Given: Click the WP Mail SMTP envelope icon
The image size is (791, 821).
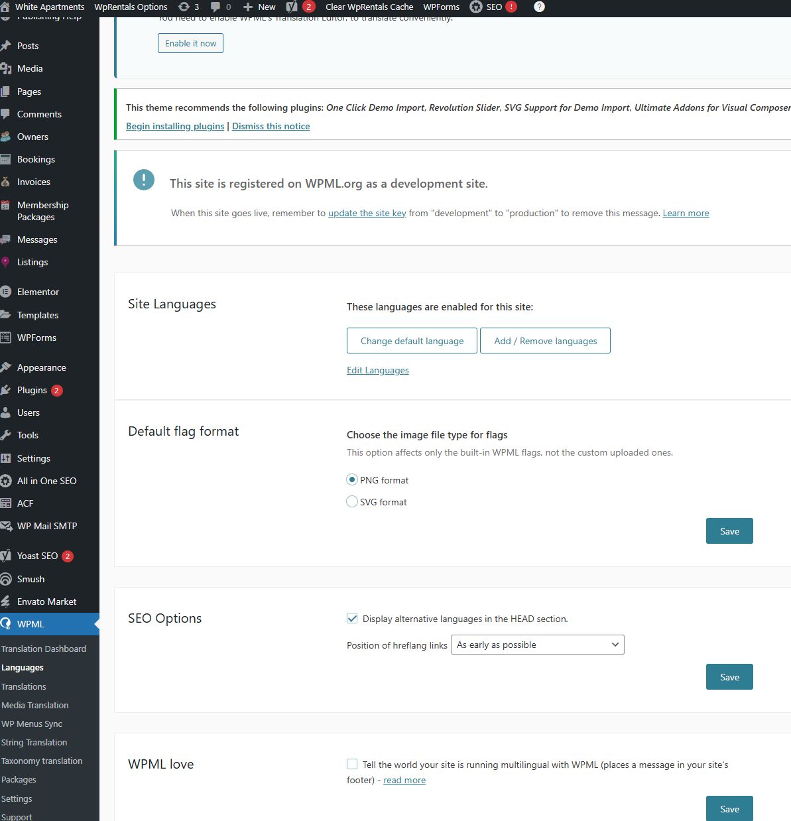Looking at the screenshot, I should click(x=6, y=526).
